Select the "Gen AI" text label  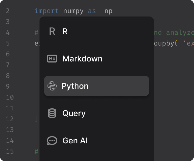75,141
